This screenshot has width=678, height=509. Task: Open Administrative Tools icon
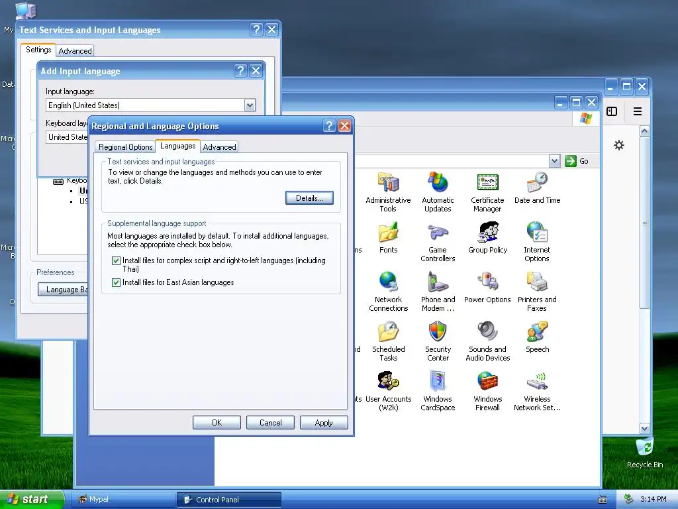coord(388,182)
